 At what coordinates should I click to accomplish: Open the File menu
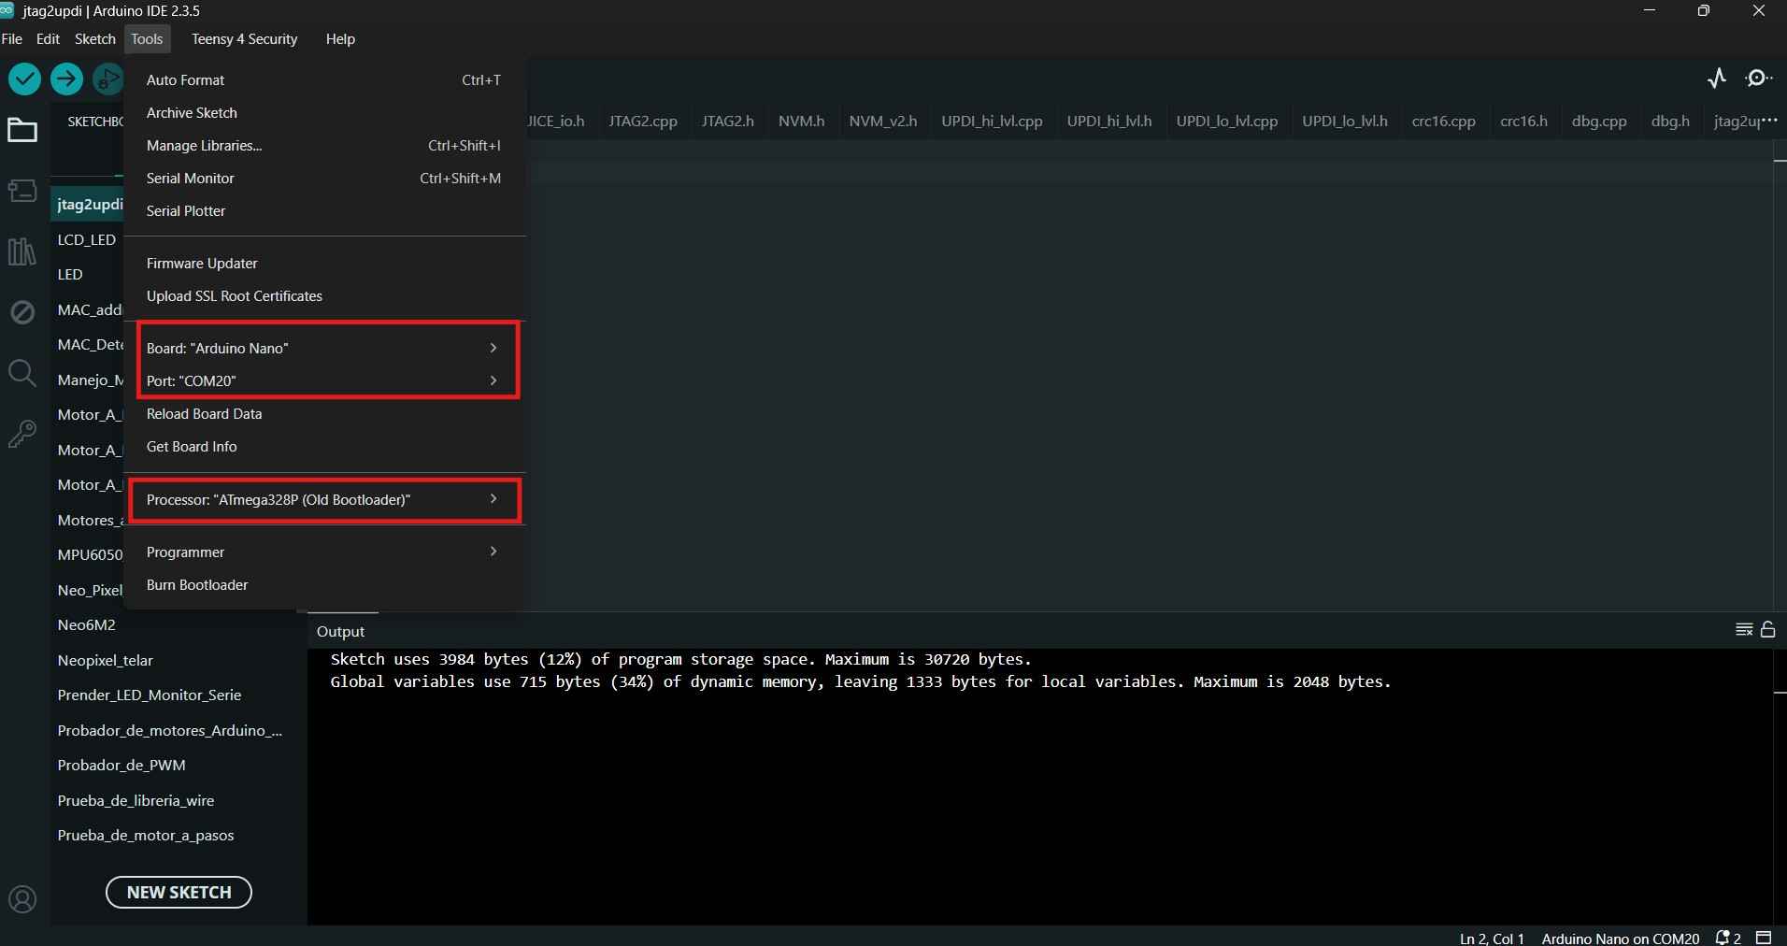point(12,39)
